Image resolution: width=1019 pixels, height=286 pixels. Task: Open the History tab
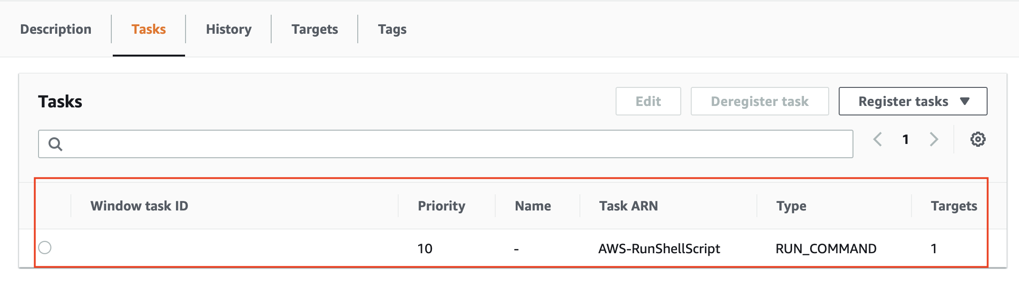(229, 29)
